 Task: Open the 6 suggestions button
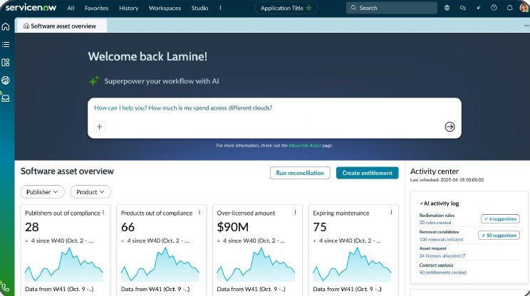(500, 218)
